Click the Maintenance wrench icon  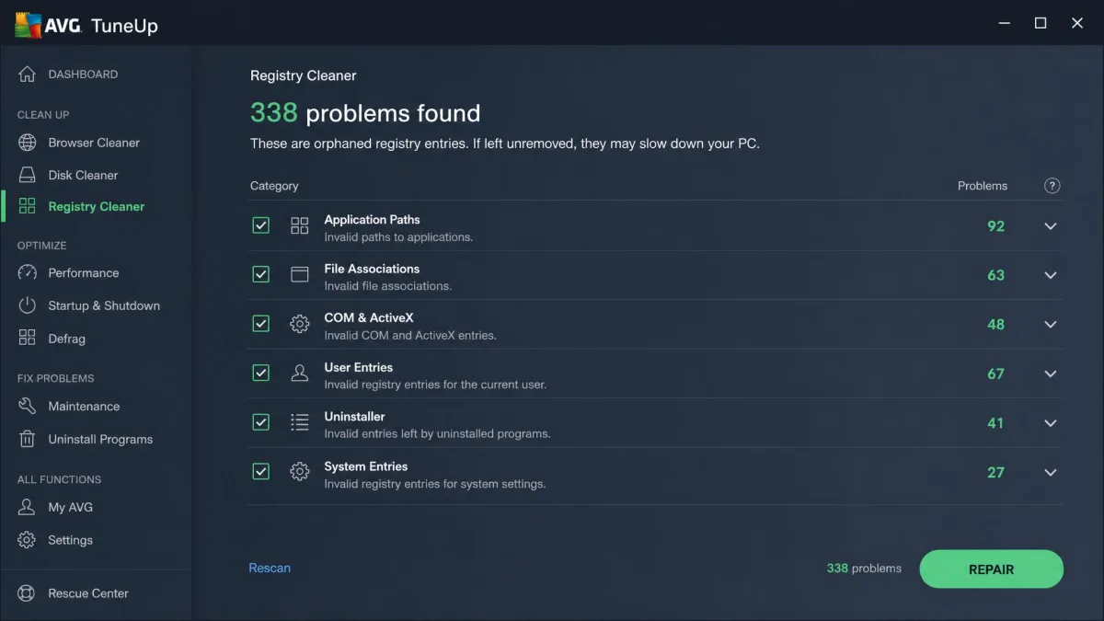click(28, 407)
